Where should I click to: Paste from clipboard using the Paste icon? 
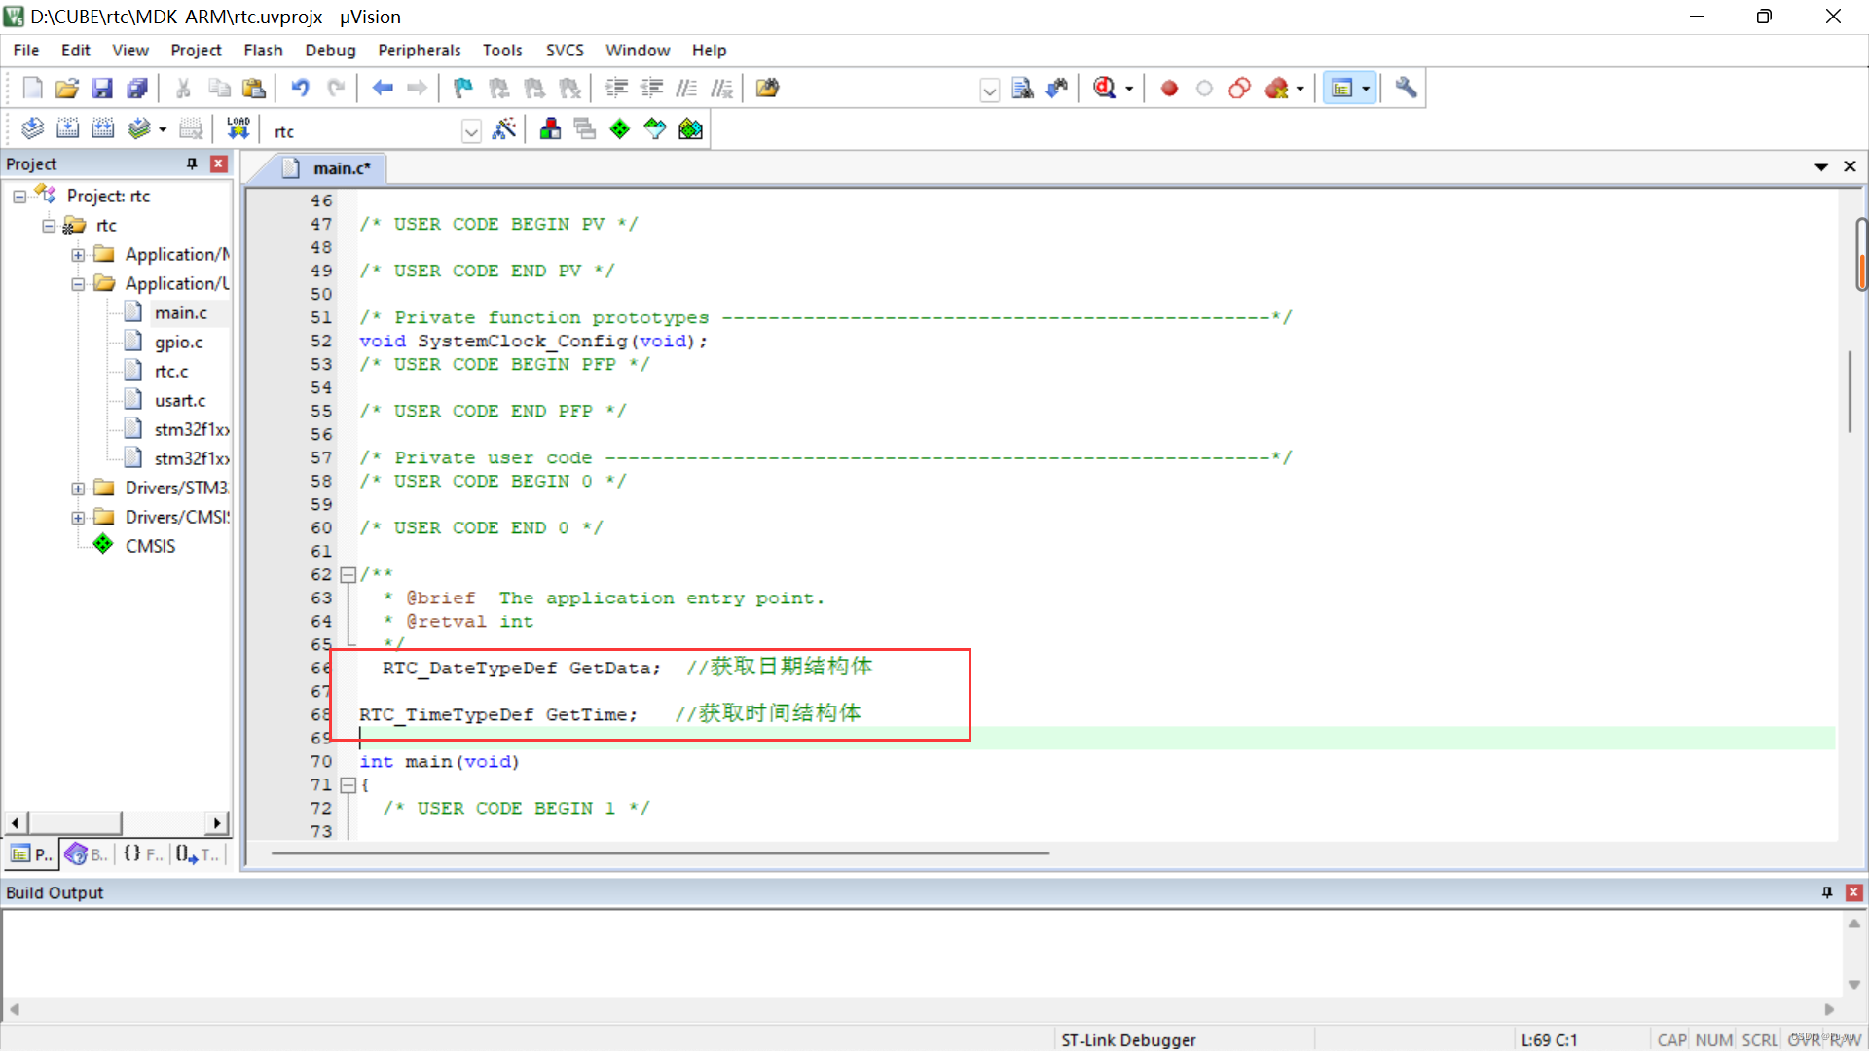(x=254, y=89)
